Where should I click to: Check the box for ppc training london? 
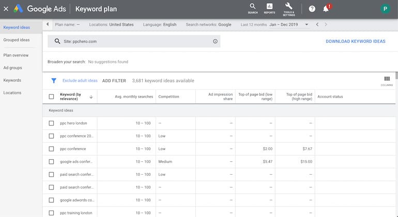[x=51, y=213]
